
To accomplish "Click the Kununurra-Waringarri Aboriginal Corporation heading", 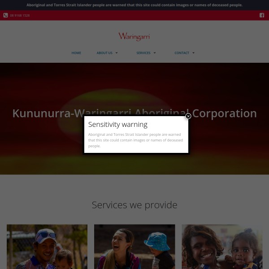I will (134, 113).
